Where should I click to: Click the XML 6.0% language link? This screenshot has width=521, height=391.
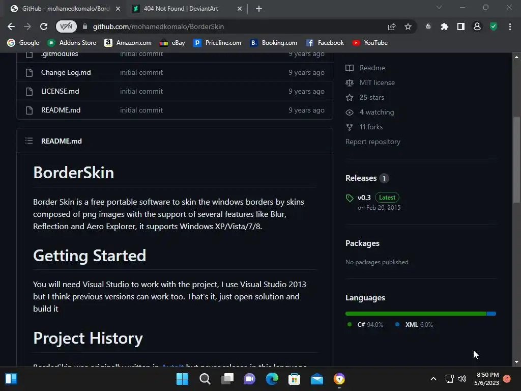click(x=414, y=324)
